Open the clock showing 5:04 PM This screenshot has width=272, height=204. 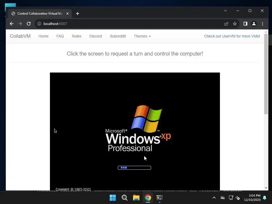click(x=252, y=198)
